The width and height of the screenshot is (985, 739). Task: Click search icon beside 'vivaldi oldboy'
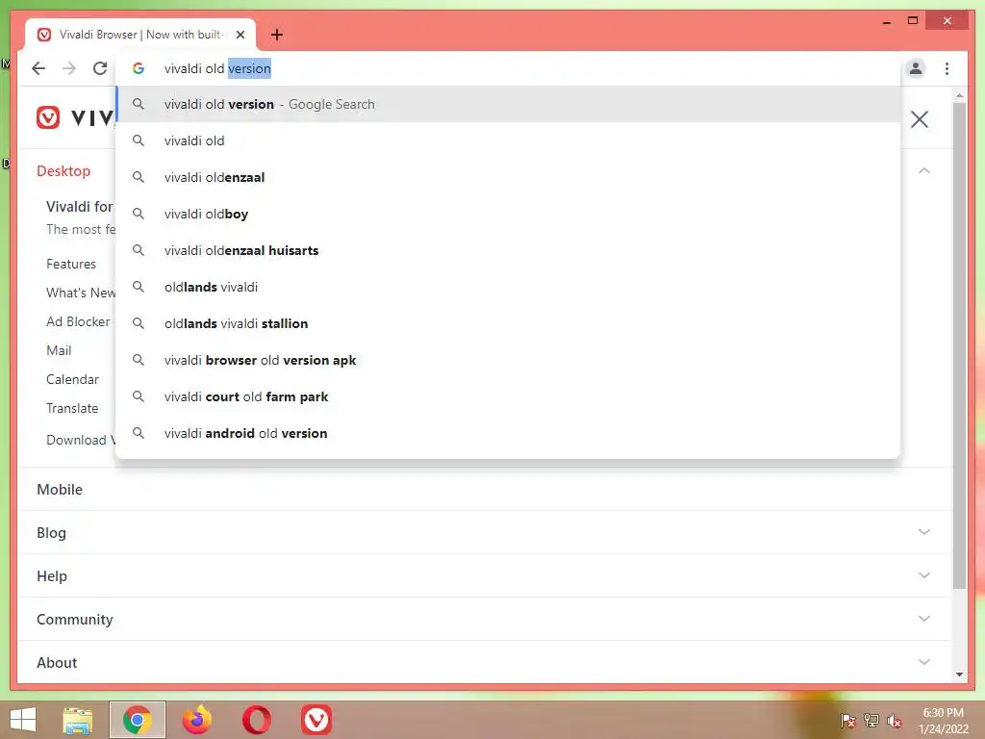click(139, 214)
